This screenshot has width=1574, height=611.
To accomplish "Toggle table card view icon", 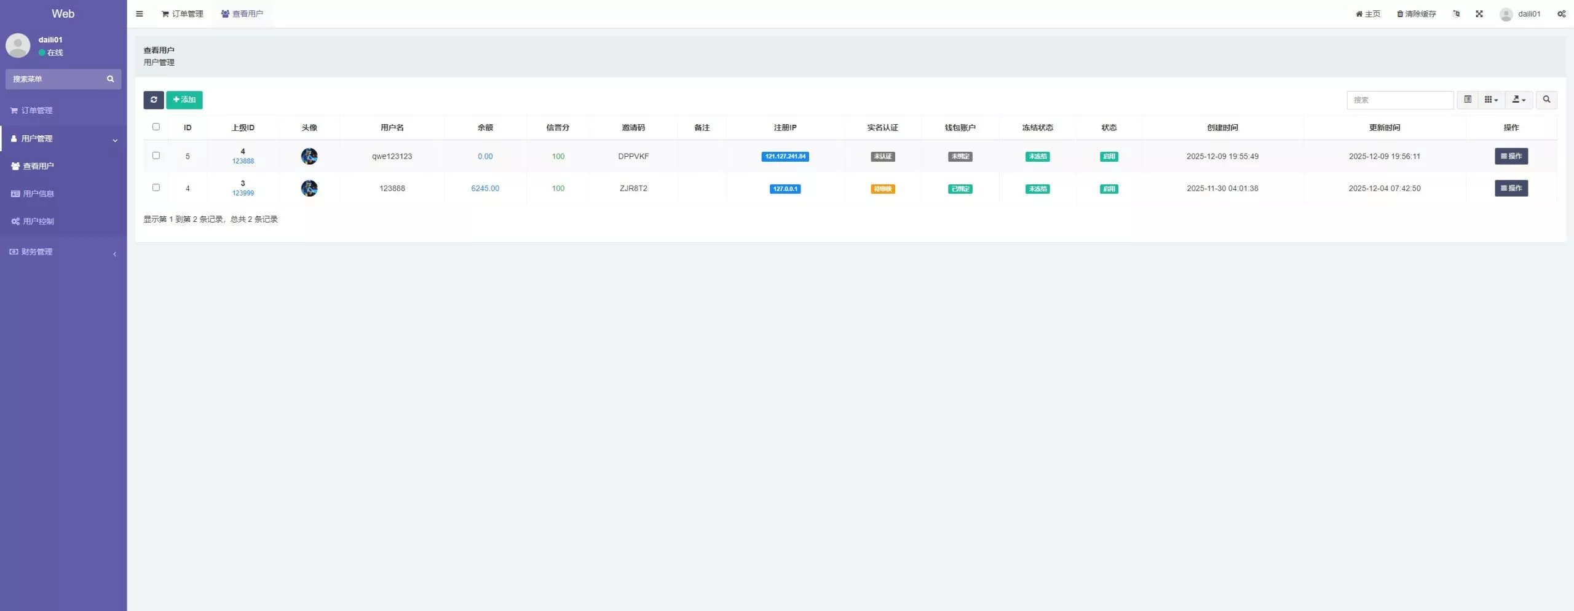I will [1468, 100].
